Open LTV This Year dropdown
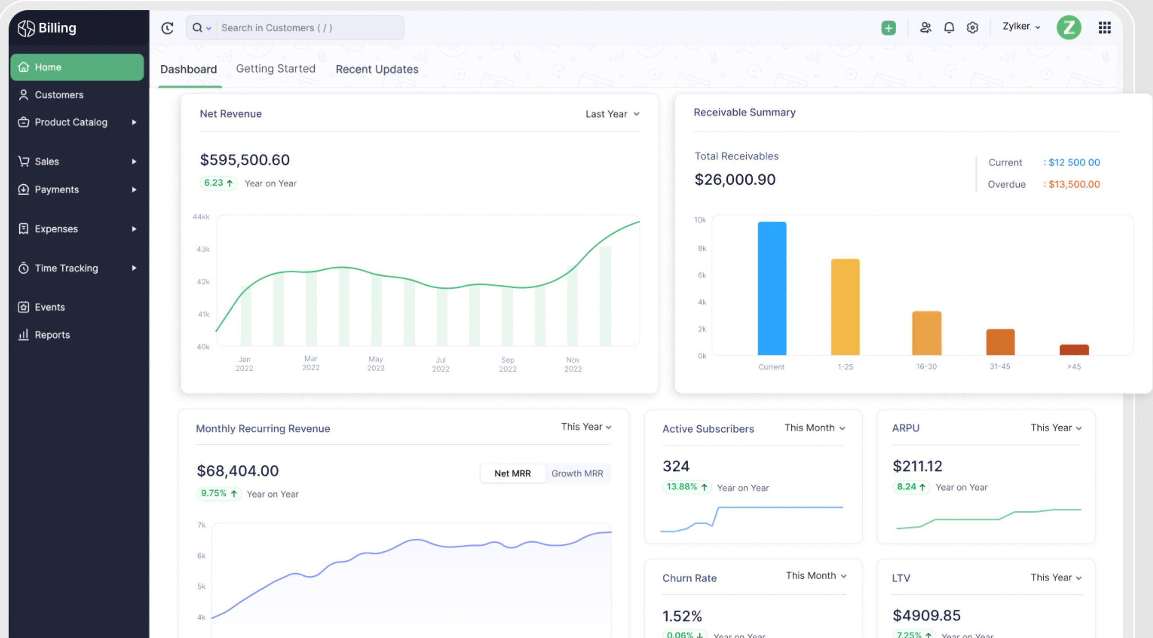 pyautogui.click(x=1056, y=578)
